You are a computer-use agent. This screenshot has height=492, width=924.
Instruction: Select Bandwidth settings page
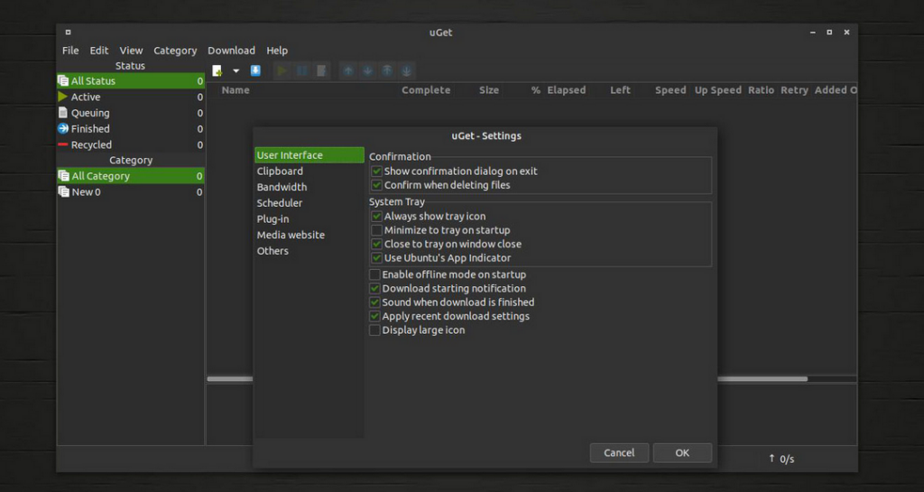[x=310, y=187]
